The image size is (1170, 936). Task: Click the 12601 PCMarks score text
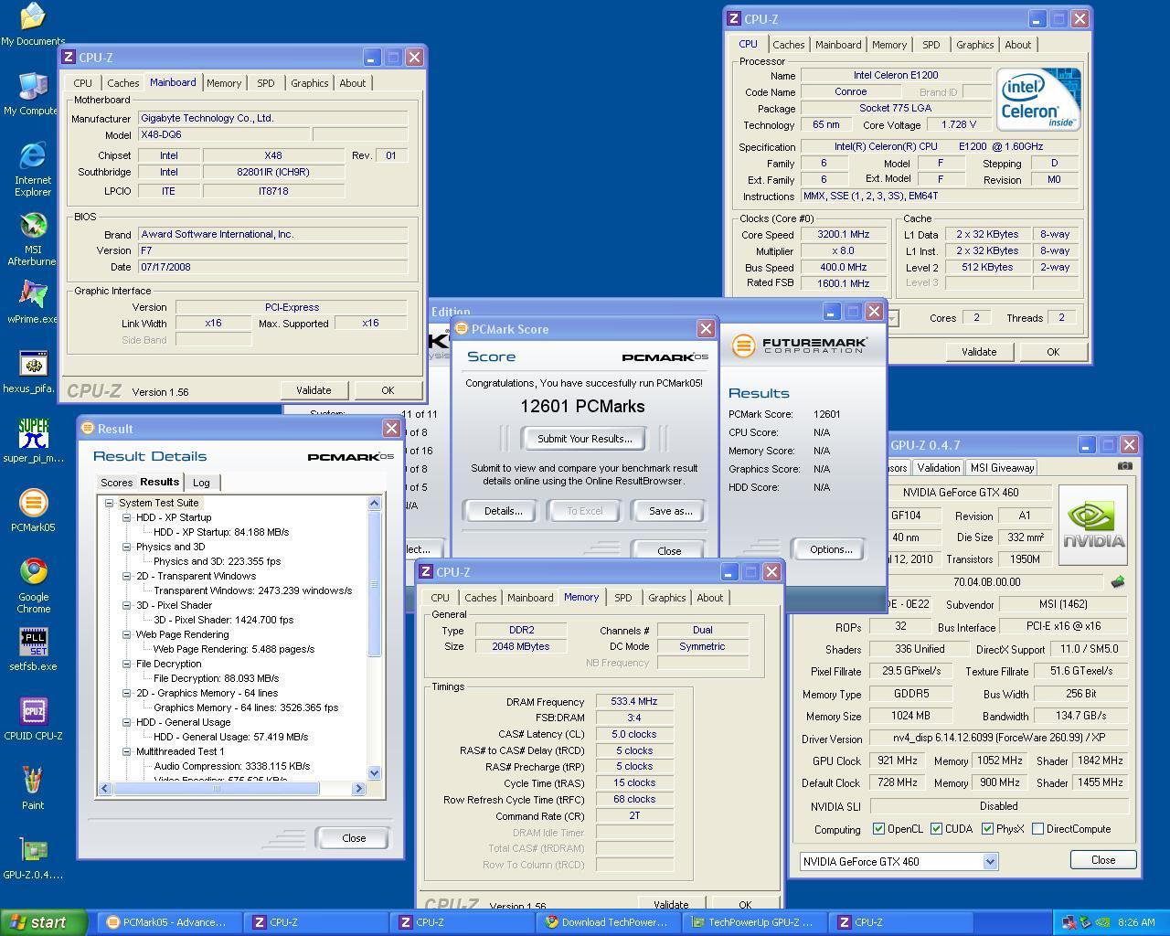(x=583, y=407)
